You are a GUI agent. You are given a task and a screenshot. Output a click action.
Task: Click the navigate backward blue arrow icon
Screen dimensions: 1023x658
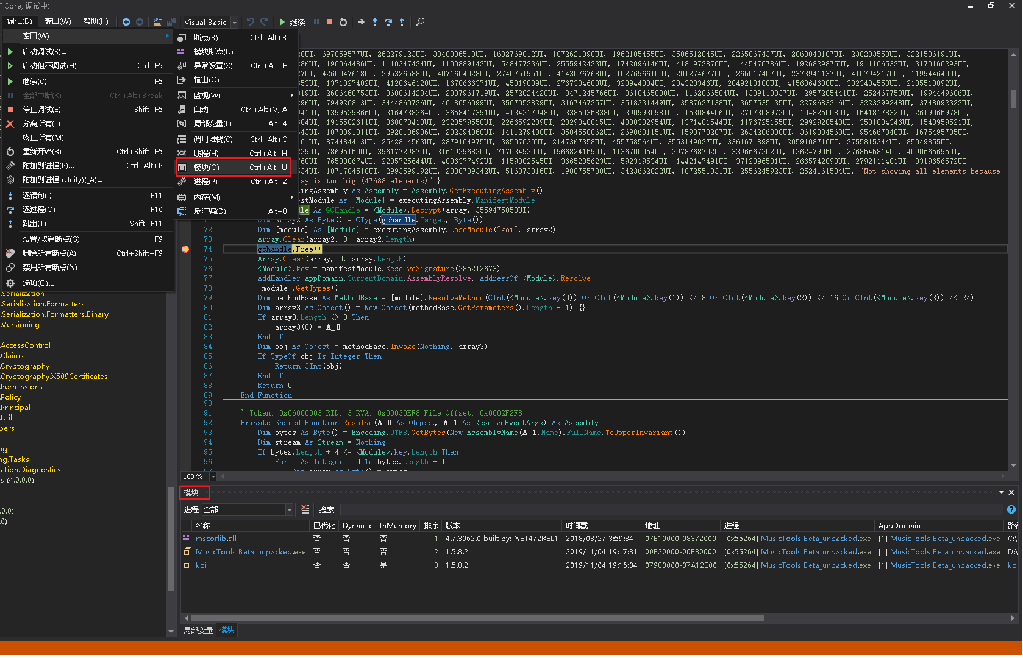click(x=126, y=22)
